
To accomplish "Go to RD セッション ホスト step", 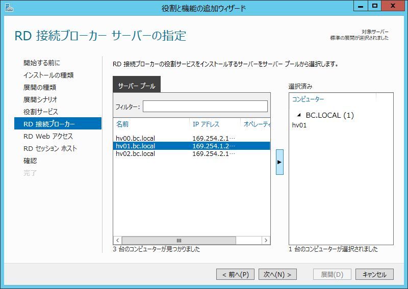I will coord(50,148).
